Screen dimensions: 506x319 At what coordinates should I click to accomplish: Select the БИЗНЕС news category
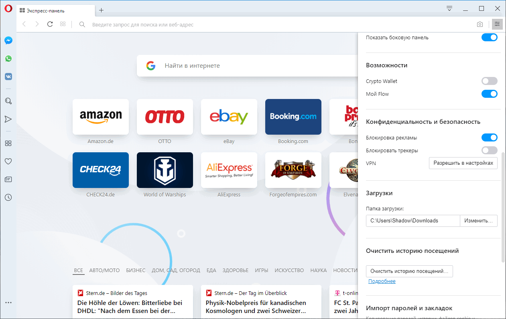(x=136, y=271)
